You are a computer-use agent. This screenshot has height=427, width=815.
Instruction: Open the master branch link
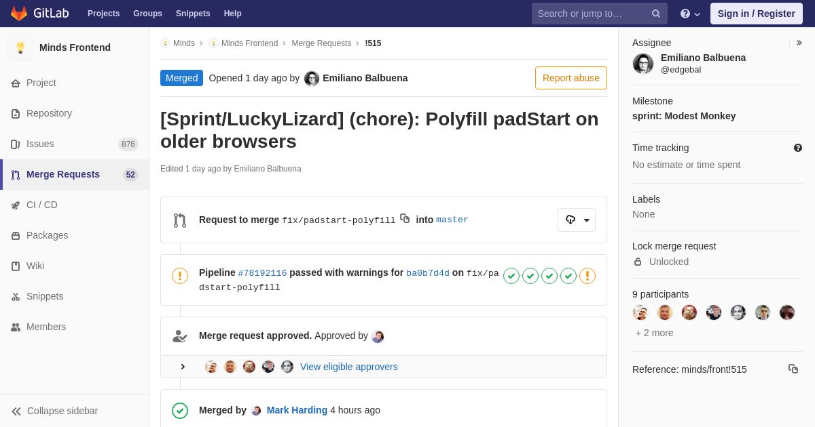tap(452, 220)
